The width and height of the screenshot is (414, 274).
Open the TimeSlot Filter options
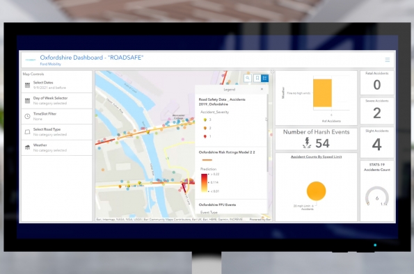pyautogui.click(x=57, y=116)
